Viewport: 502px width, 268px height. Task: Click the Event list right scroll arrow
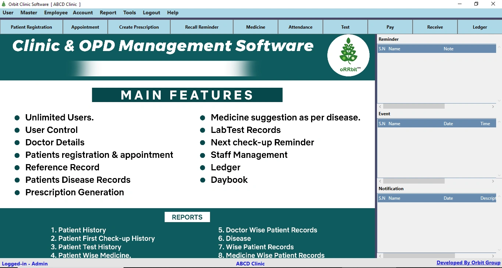click(493, 181)
